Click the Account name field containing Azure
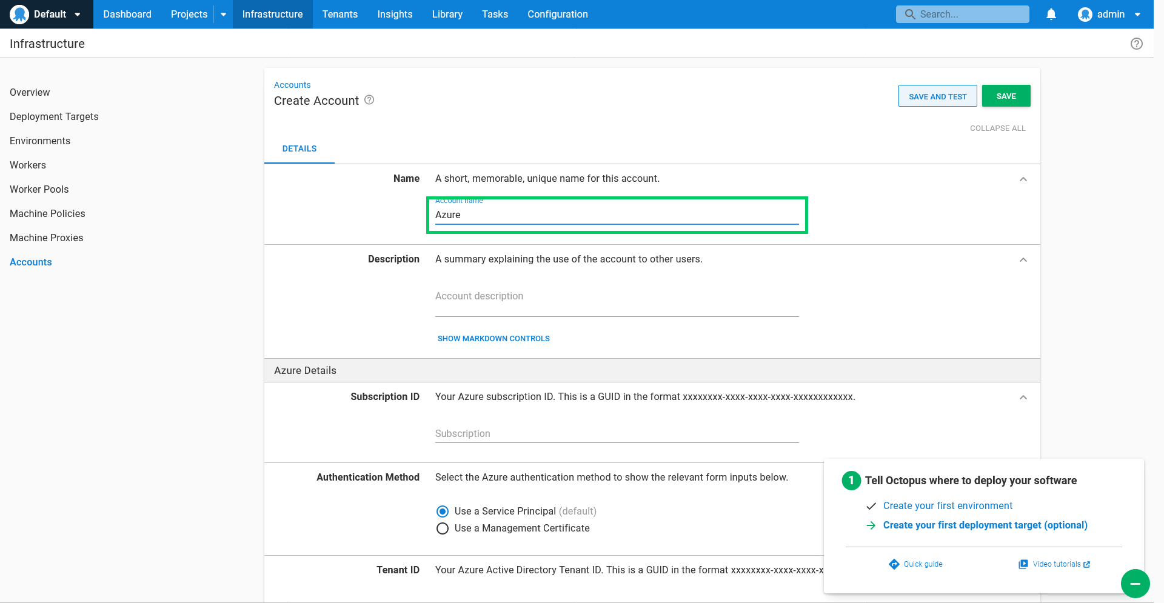 coord(617,215)
